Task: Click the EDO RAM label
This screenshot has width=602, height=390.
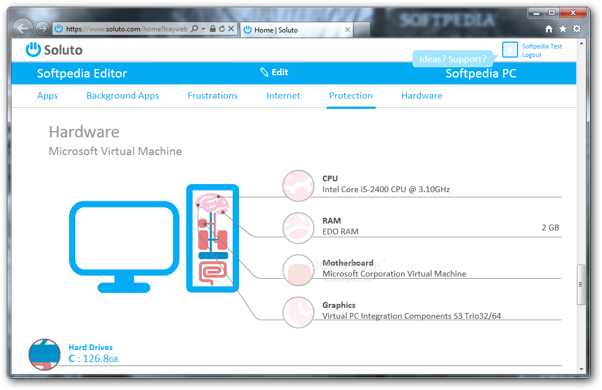Action: coord(340,231)
